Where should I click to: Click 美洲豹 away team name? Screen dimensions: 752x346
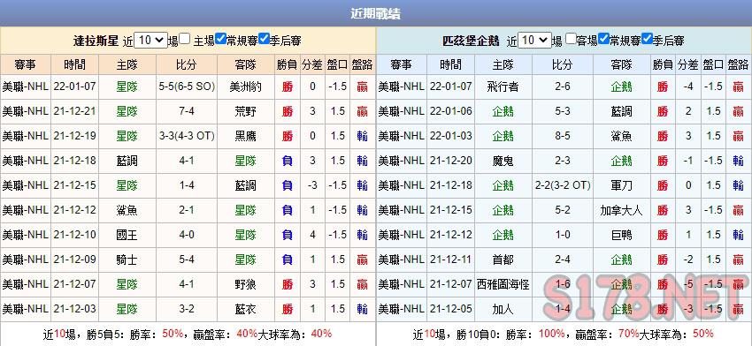pos(245,86)
